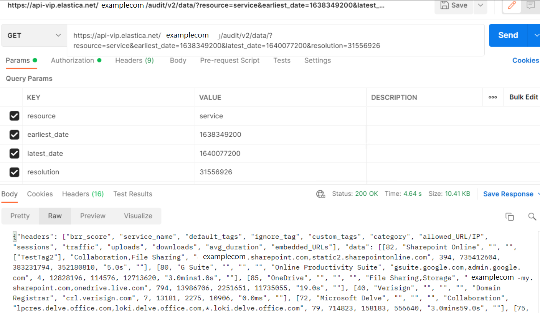540x313 pixels.
Task: Click the globe network icon
Action: click(320, 194)
